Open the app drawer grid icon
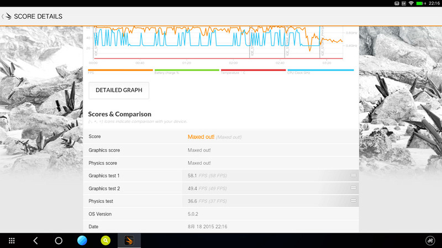Screen dimensions: 442x248 tap(12, 241)
